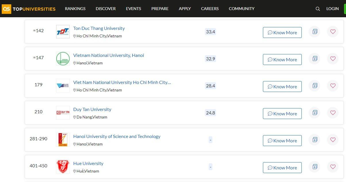The image size is (346, 182).
Task: Add Vietnam National University, Hanoi to compare
Action: [x=315, y=59]
